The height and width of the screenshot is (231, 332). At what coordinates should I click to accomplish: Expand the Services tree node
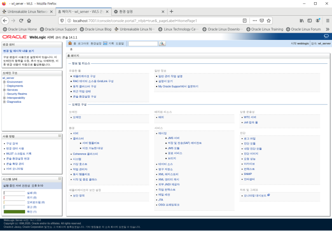tap(4, 90)
